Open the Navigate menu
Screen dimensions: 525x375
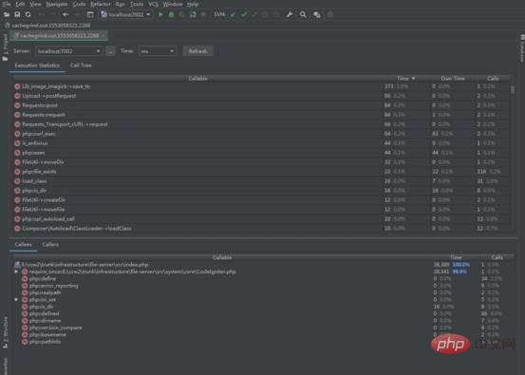[57, 4]
